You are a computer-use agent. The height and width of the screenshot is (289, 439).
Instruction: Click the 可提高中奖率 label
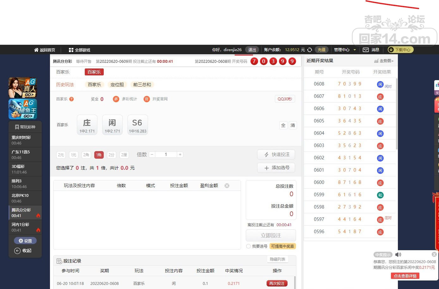click(283, 246)
